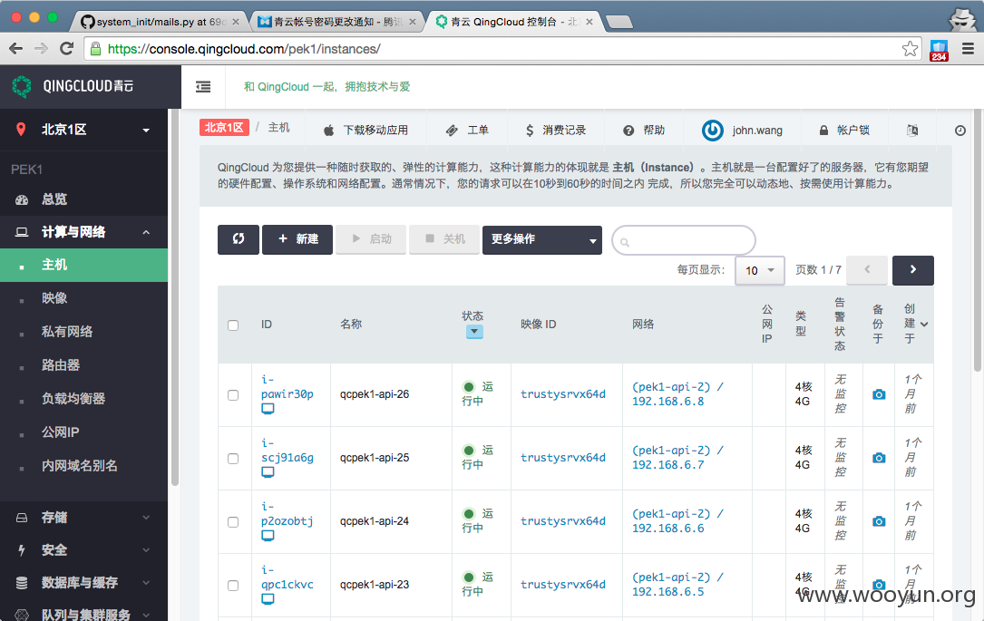Click 帐户锁 account lock
The height and width of the screenshot is (621, 984).
click(844, 130)
